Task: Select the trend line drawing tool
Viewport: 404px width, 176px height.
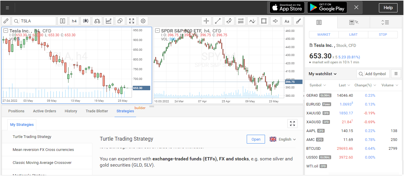Action: 218,21
